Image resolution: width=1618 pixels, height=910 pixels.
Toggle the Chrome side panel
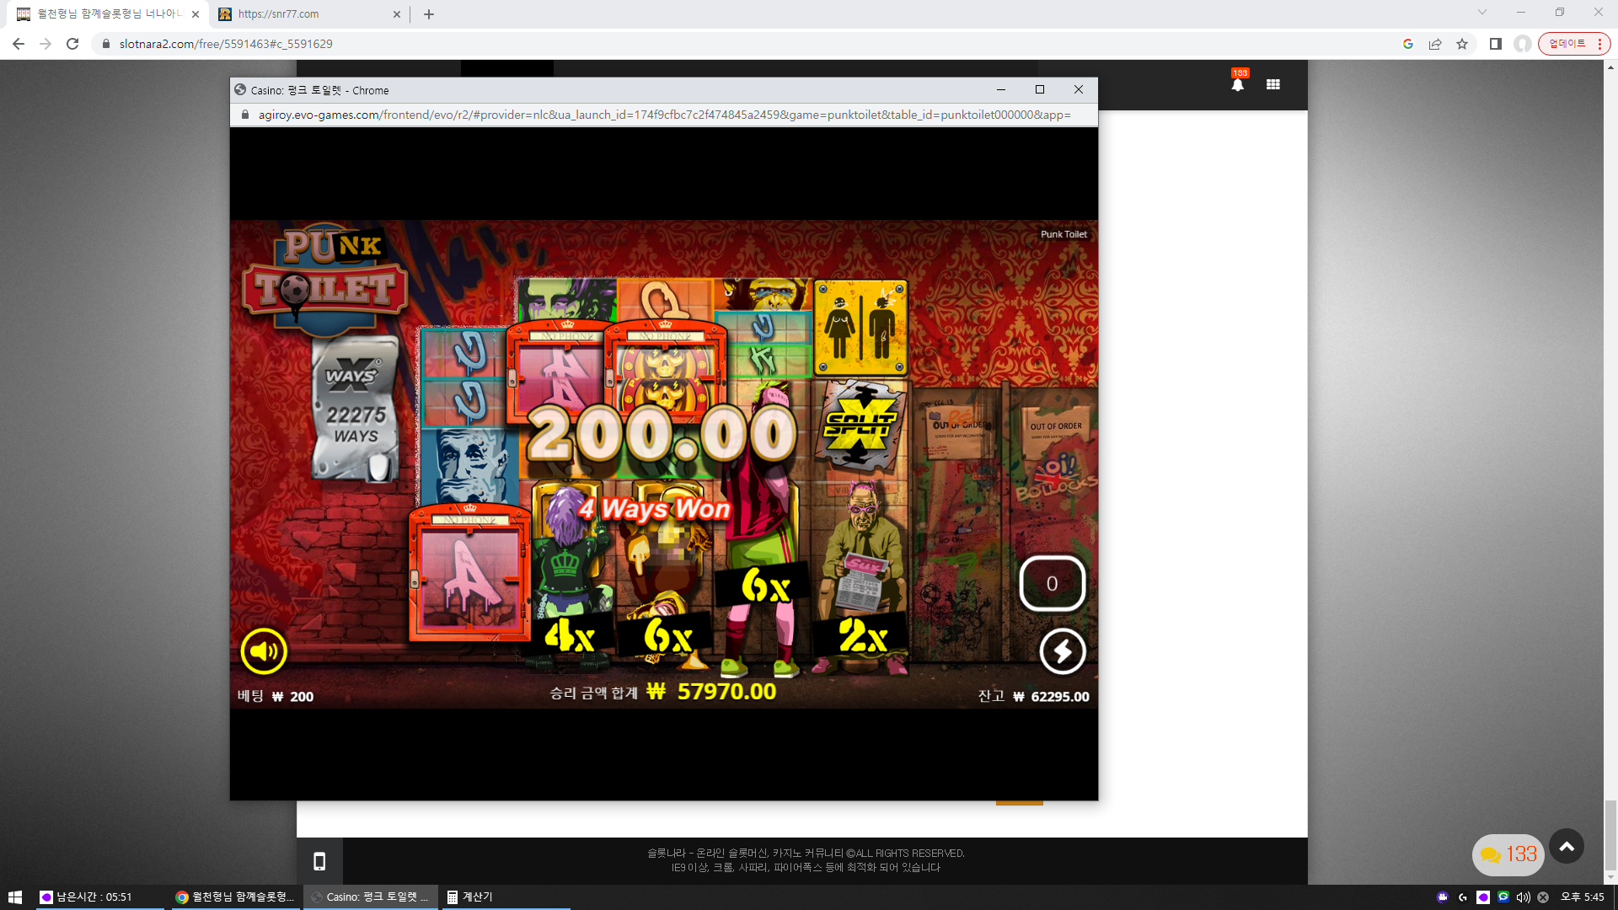tap(1496, 44)
